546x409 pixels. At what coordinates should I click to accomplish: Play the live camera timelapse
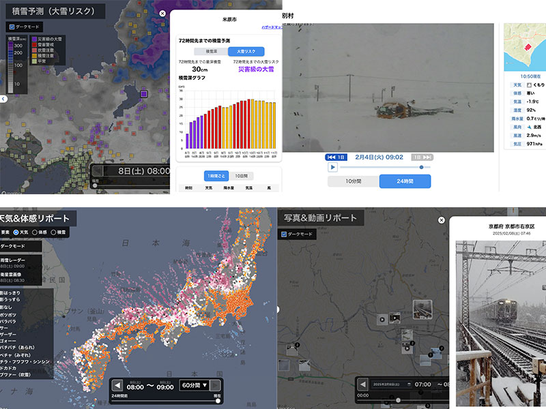click(332, 167)
